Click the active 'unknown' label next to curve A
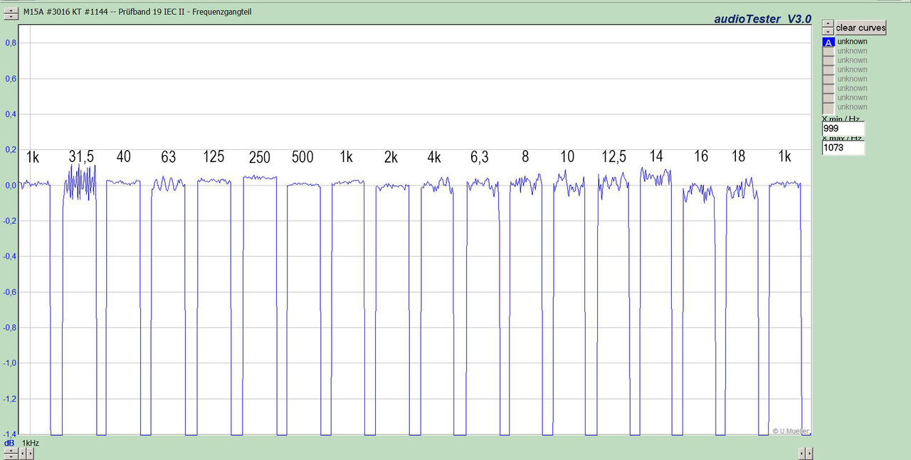 click(852, 42)
